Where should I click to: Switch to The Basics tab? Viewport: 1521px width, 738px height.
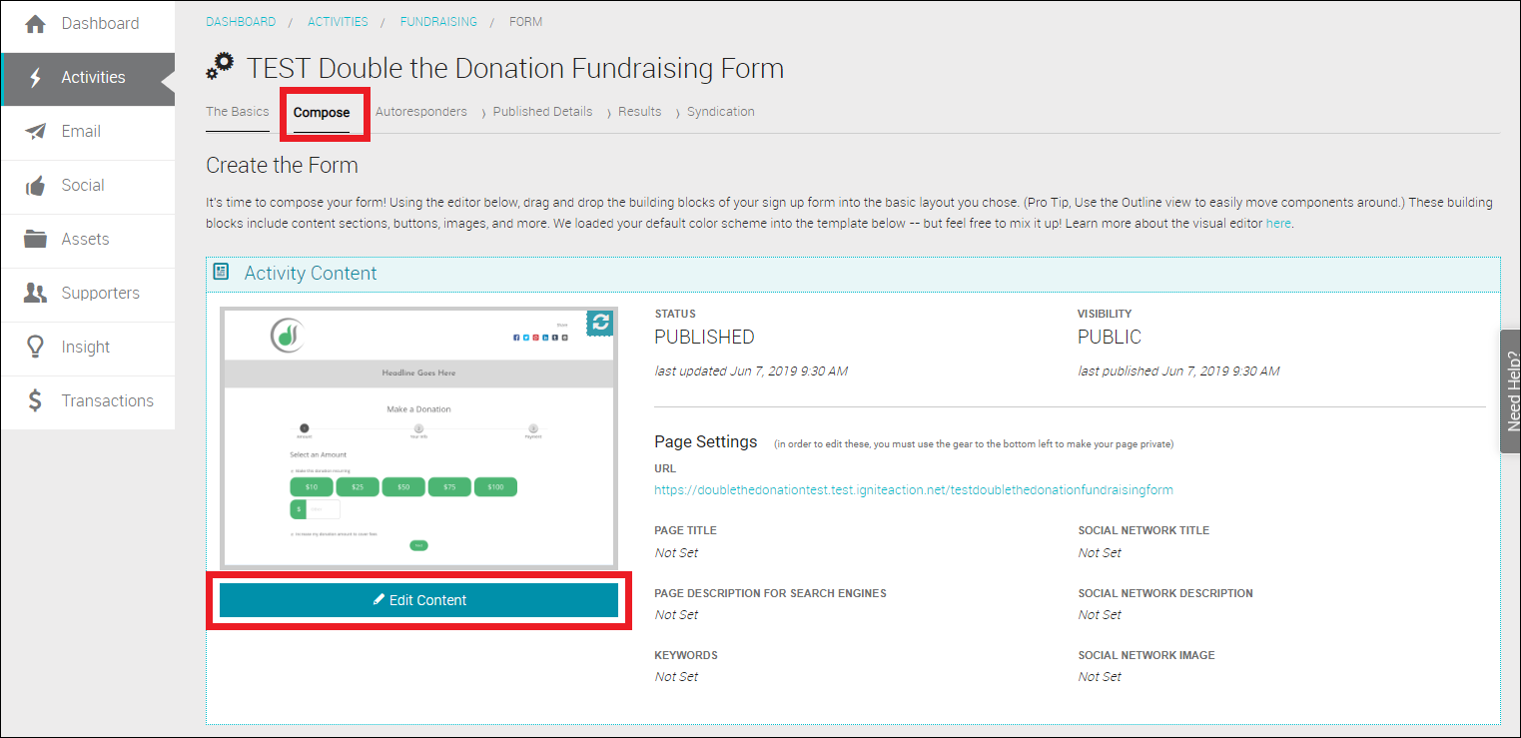pos(238,112)
